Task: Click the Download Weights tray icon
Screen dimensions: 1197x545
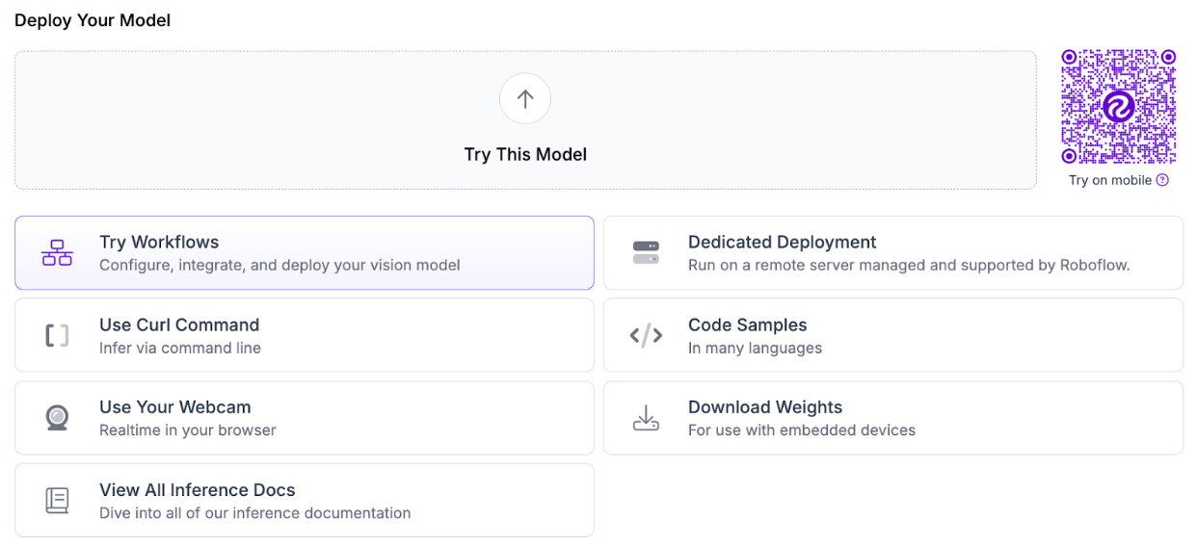Action: click(x=646, y=418)
